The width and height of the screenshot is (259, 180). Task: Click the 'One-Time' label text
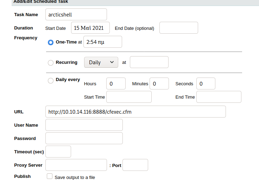point(66,42)
